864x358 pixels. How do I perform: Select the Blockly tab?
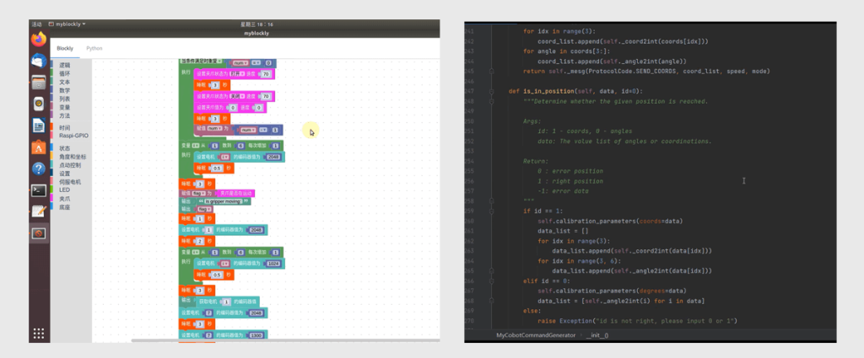(x=65, y=48)
